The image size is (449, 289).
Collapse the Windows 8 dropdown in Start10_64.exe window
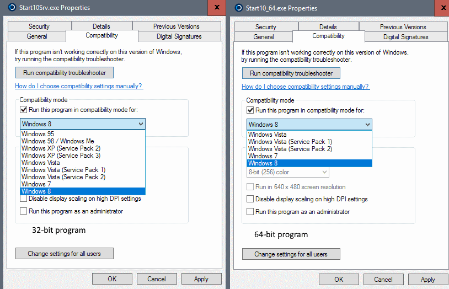309,125
